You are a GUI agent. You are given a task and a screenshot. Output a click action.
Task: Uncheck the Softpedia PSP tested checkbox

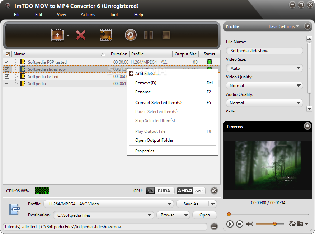pos(7,62)
